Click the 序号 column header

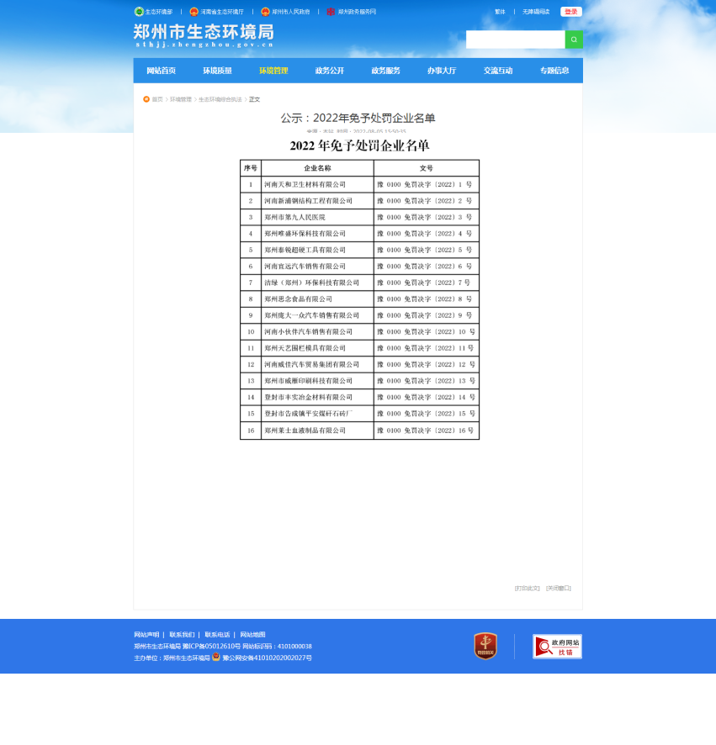point(251,168)
